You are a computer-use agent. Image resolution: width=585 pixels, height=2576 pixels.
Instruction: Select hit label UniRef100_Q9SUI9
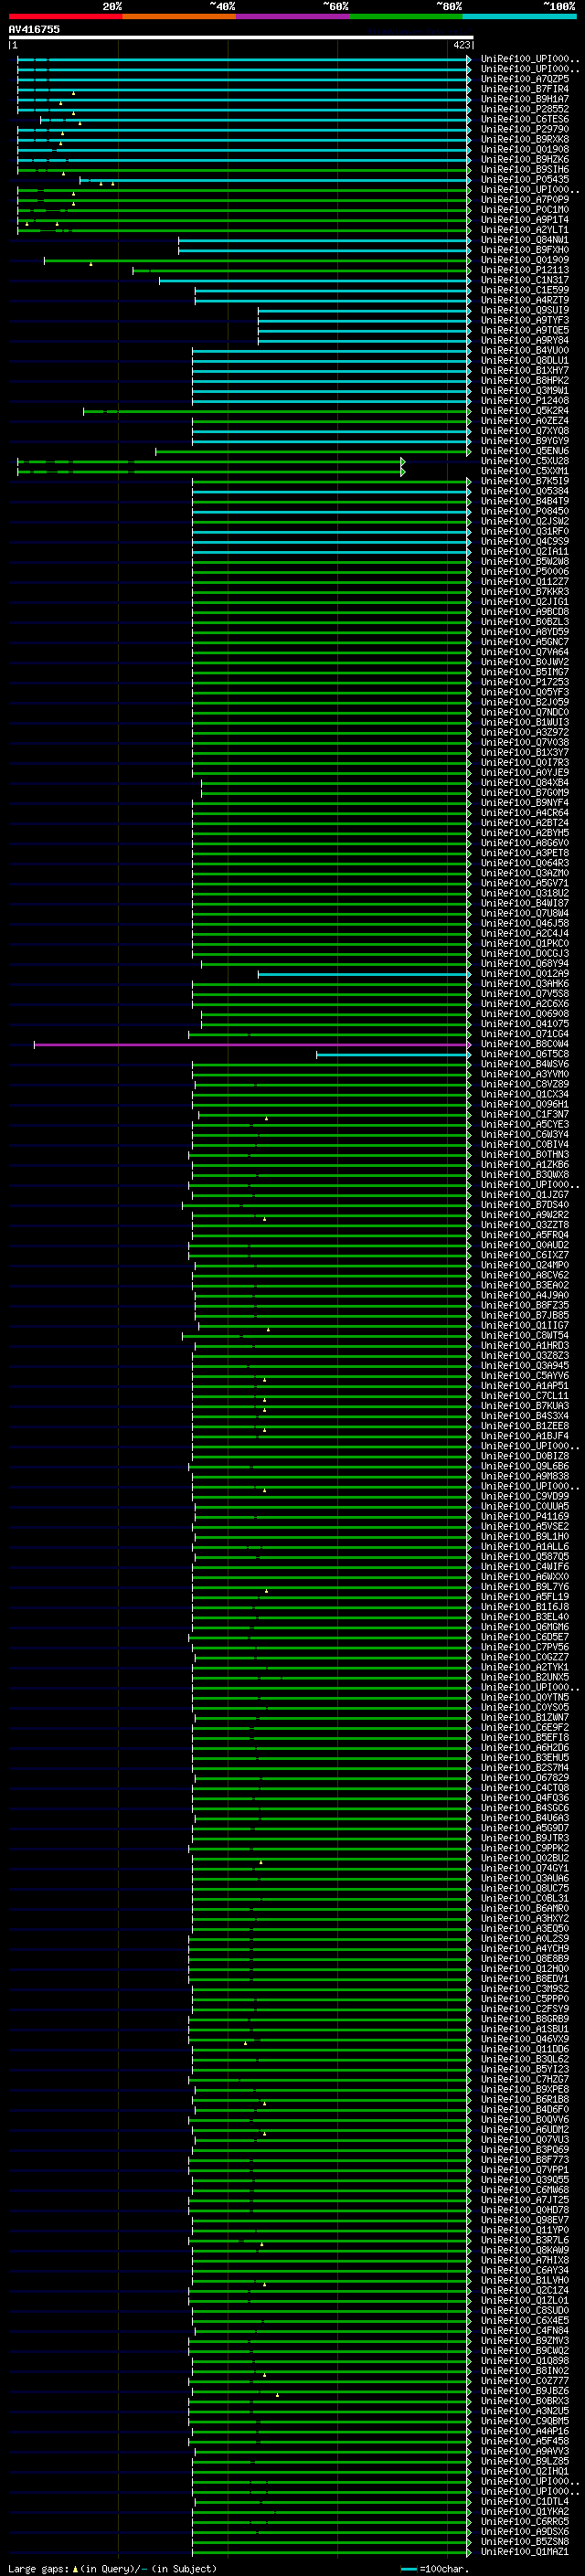click(525, 310)
